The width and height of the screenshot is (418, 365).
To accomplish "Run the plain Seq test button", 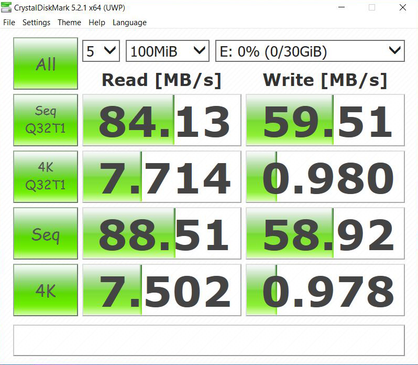I will [46, 233].
